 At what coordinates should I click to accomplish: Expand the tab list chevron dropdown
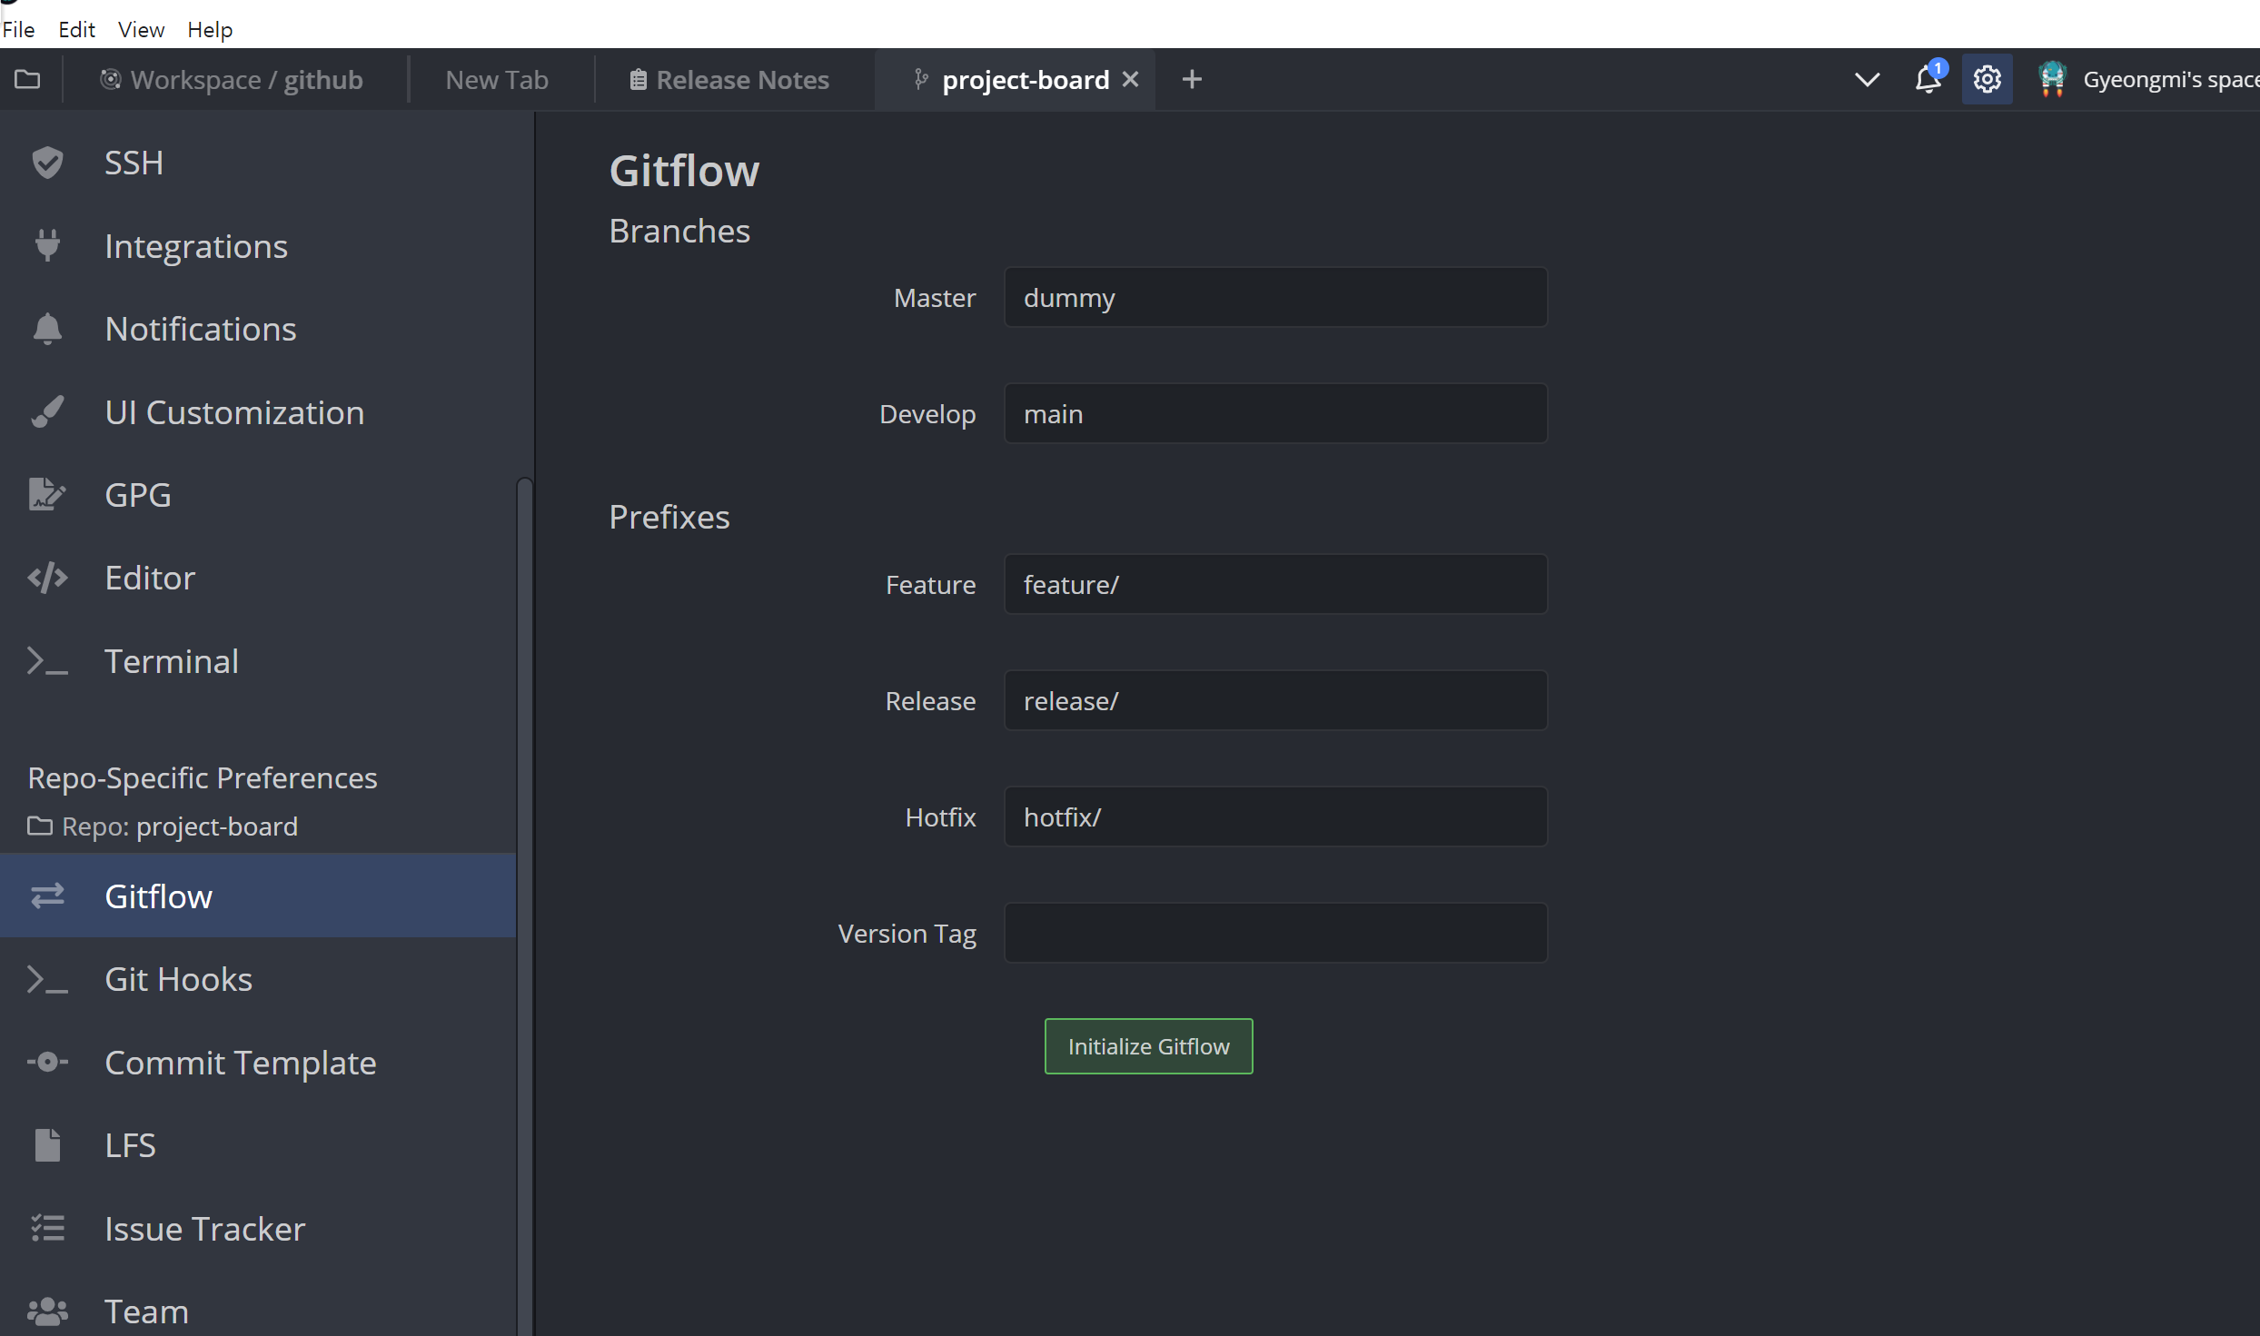(x=1867, y=80)
